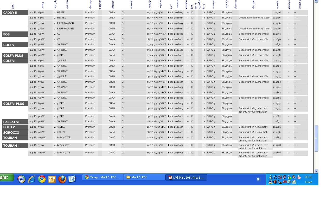Click the 'Boden wird +/- 16cm erhöht' remark
The width and height of the screenshot is (333, 208).
click(254, 34)
